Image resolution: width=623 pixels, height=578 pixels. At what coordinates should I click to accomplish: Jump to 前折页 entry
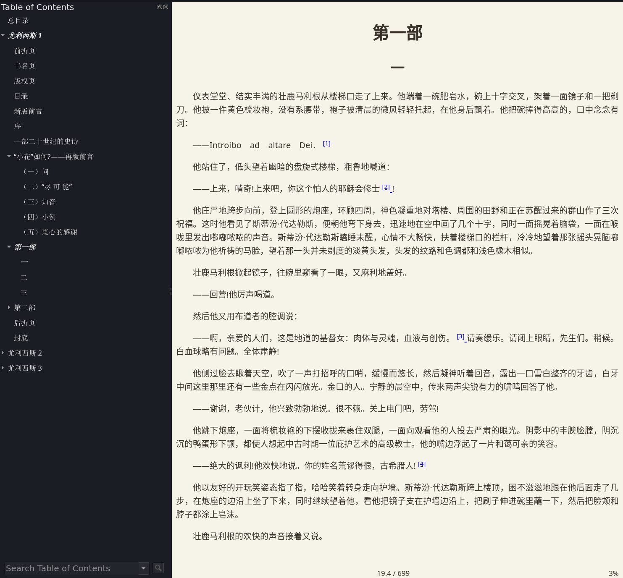pos(25,51)
